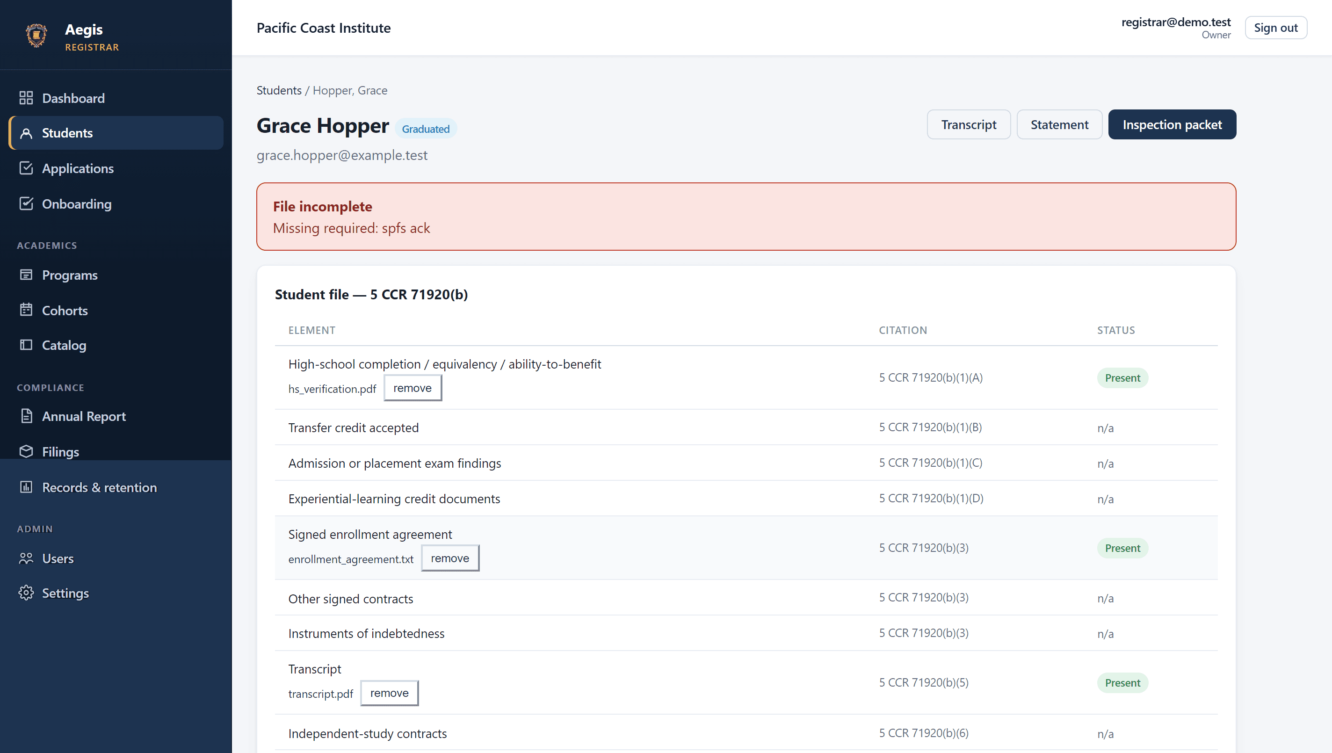Viewport: 1332px width, 753px height.
Task: Click the Aegis shield logo icon
Action: click(36, 35)
